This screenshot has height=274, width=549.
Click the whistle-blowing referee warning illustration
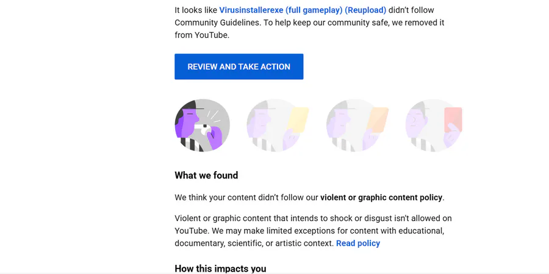202,125
